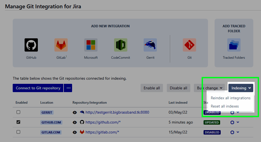
Task: Click Disable all button
Action: tap(178, 88)
